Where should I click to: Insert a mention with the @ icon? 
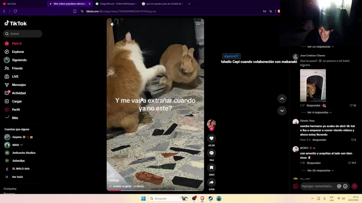(x=339, y=186)
